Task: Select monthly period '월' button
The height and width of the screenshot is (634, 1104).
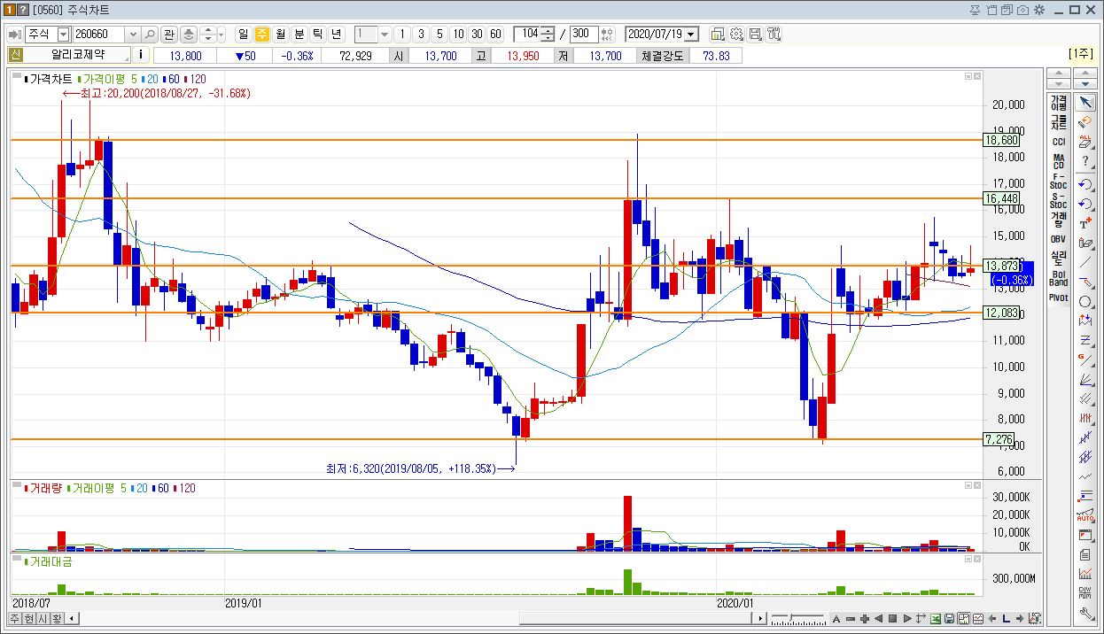Action: [x=280, y=35]
